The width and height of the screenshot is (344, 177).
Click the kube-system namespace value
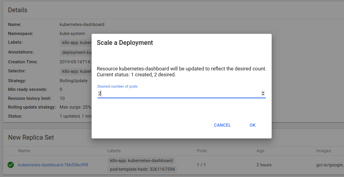[x=72, y=33]
